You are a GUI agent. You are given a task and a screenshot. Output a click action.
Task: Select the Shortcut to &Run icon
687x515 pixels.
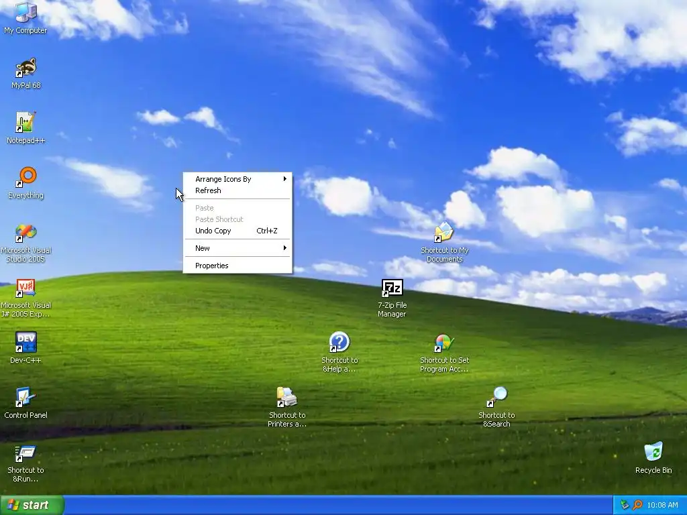[x=25, y=463]
